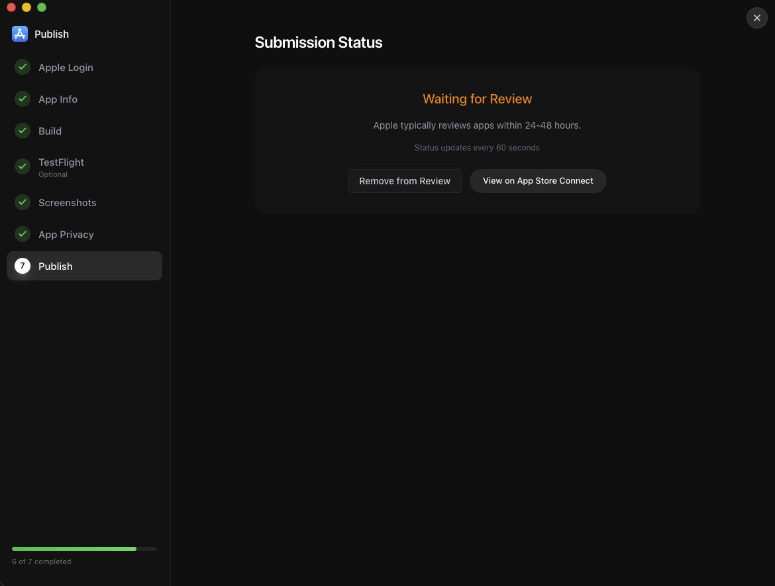Click the 'Publish' title in sidebar header

coord(52,34)
